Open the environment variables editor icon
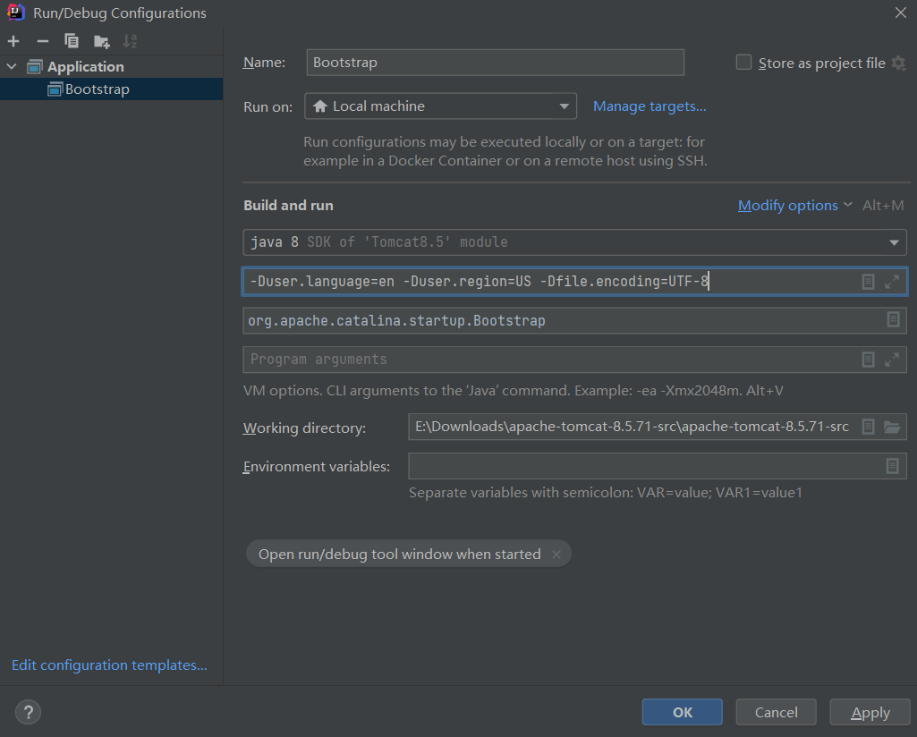917x737 pixels. [x=892, y=466]
